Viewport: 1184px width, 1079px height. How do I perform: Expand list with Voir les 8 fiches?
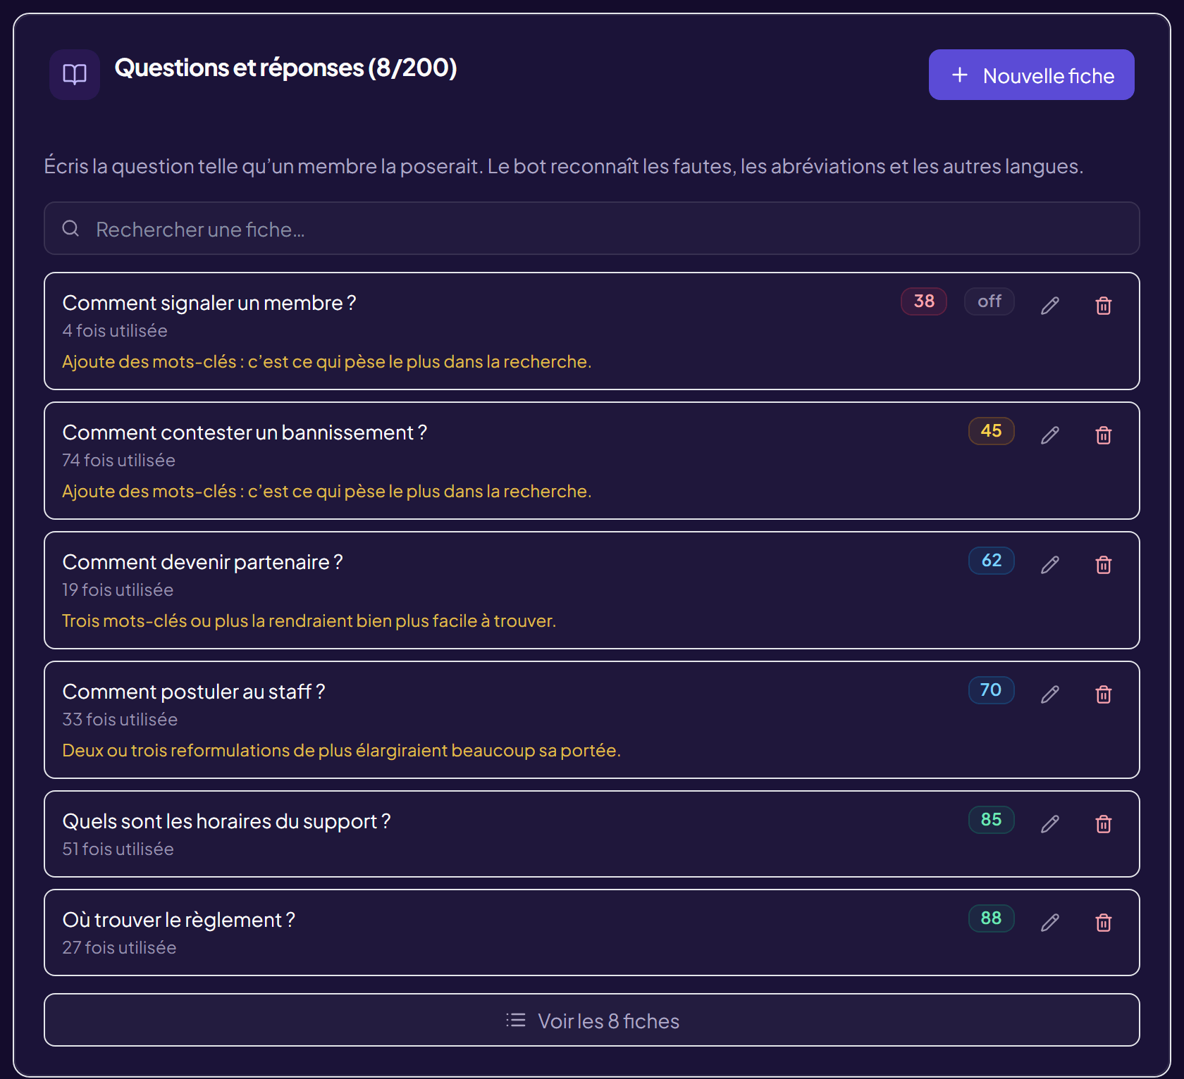tap(592, 1020)
